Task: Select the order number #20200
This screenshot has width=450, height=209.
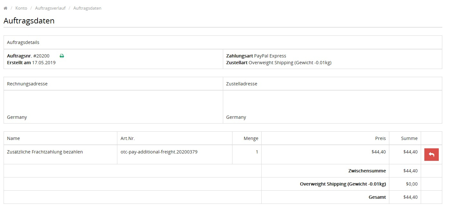Action: click(41, 56)
